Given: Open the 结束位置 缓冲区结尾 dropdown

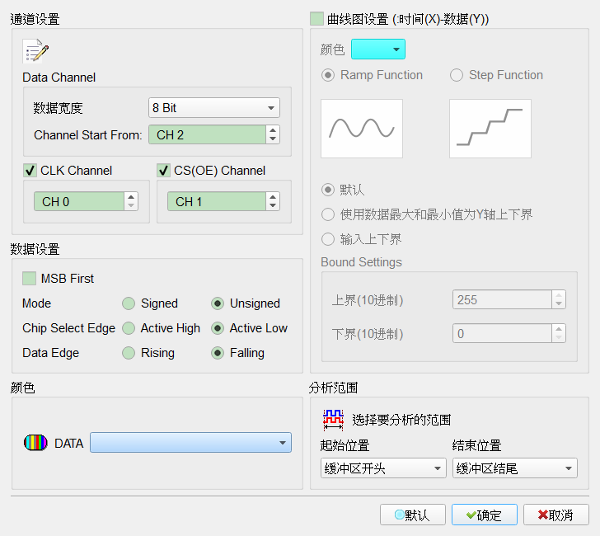Looking at the screenshot, I should tap(515, 468).
